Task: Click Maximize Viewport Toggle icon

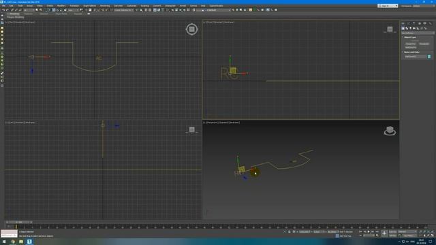Action: click(433, 235)
